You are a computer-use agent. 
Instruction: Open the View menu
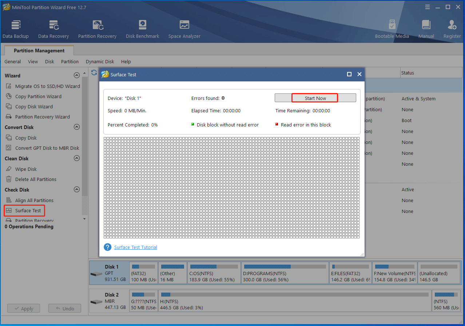[x=33, y=61]
